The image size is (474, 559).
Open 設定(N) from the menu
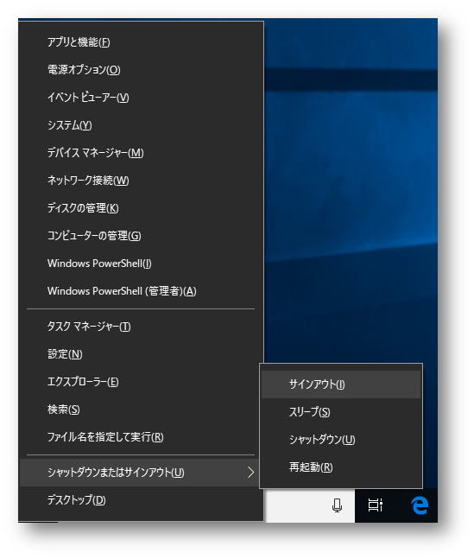click(x=142, y=354)
